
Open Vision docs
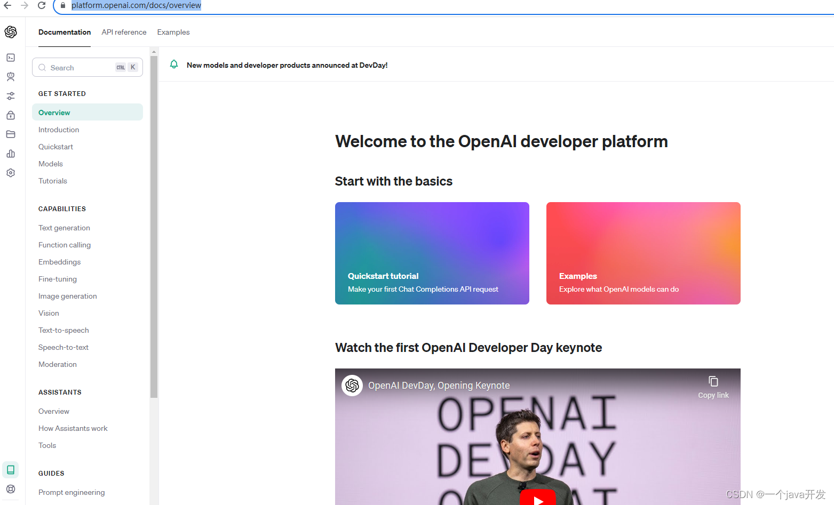click(49, 313)
